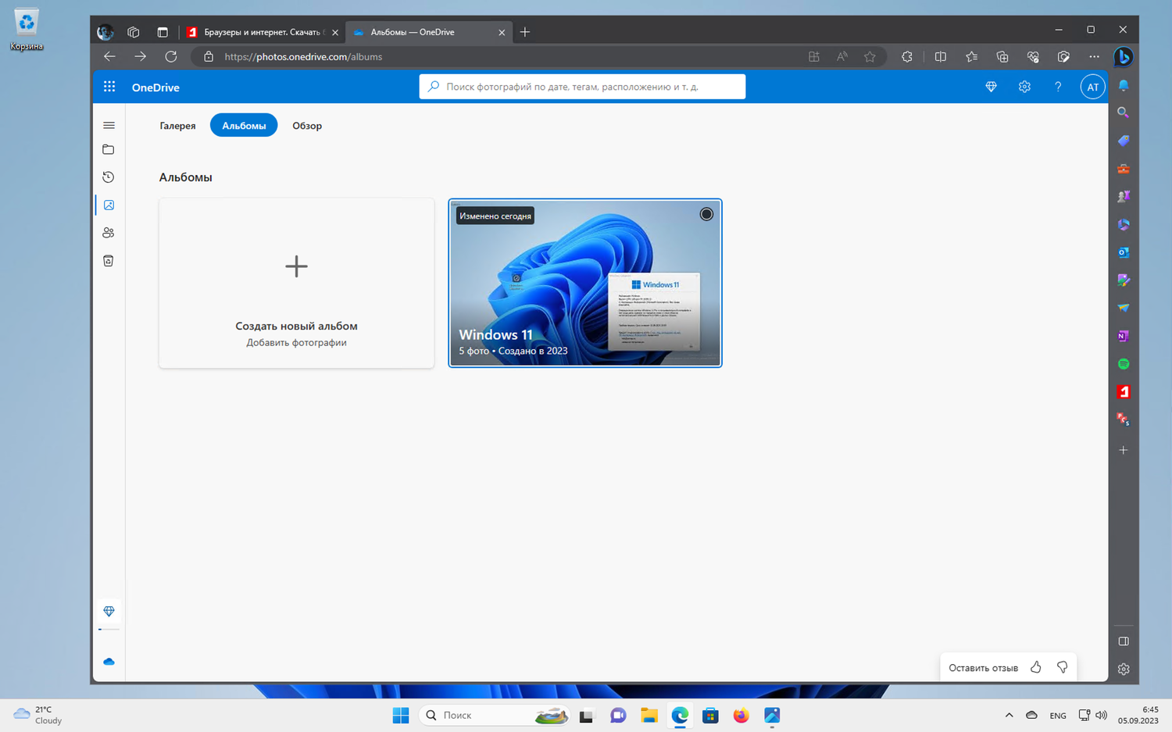Open Recycle Bin Корзина on desktop
The width and height of the screenshot is (1172, 732).
coord(27,30)
